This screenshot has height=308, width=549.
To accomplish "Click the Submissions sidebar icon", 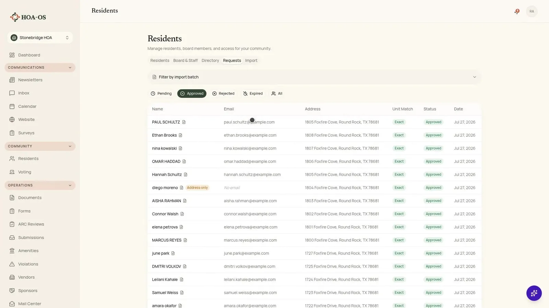I will coord(12,238).
